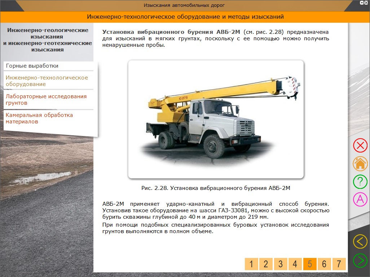Switch to page 2

tap(266, 264)
